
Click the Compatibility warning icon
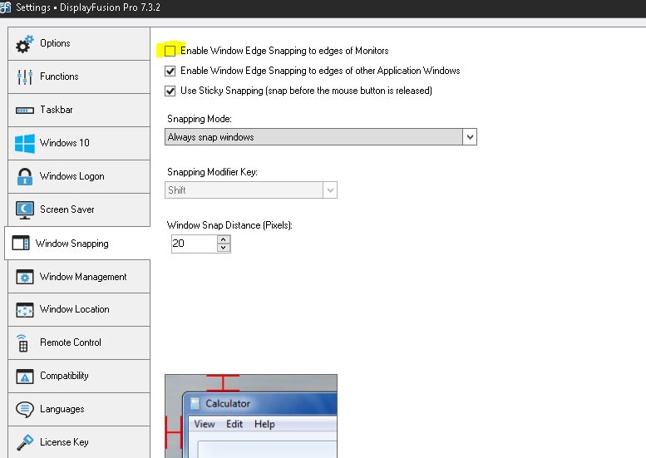[x=25, y=376]
